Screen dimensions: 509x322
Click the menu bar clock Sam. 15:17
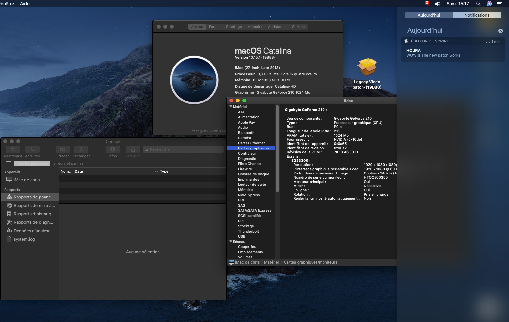point(458,4)
